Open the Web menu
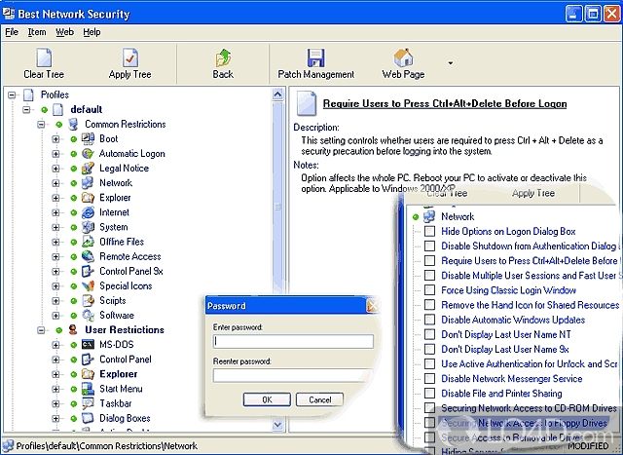Viewport: 623px width, 455px height. point(64,32)
